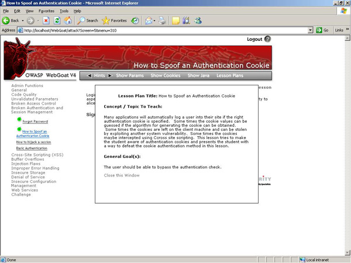Viewport: 351px width, 263px height.
Task: Expand Denial of Service category
Action: pyautogui.click(x=28, y=177)
